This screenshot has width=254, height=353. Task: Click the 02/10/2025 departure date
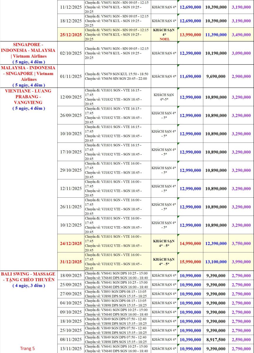(x=71, y=53)
